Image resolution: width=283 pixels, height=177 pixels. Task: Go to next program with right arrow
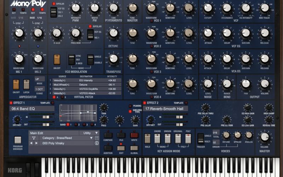36,143
